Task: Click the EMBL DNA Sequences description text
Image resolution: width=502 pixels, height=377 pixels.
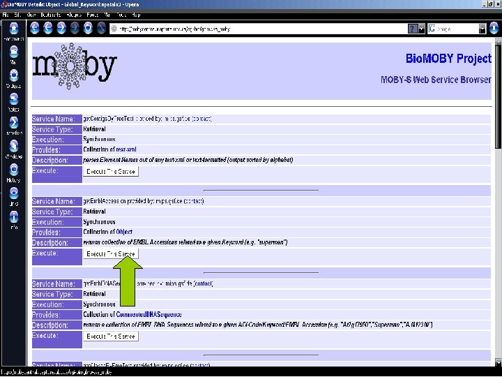Action: coord(258,325)
